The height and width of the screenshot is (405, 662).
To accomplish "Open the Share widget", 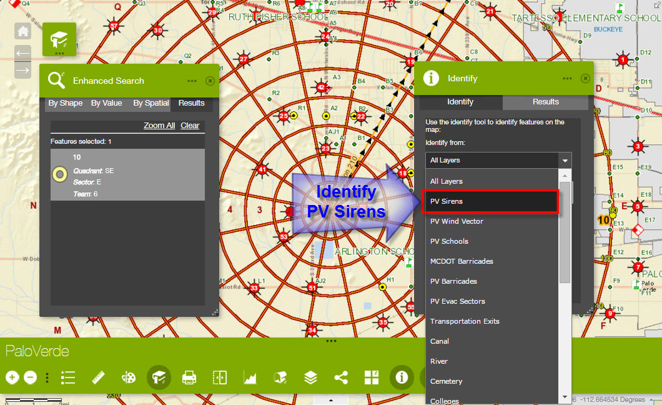I will pyautogui.click(x=341, y=377).
